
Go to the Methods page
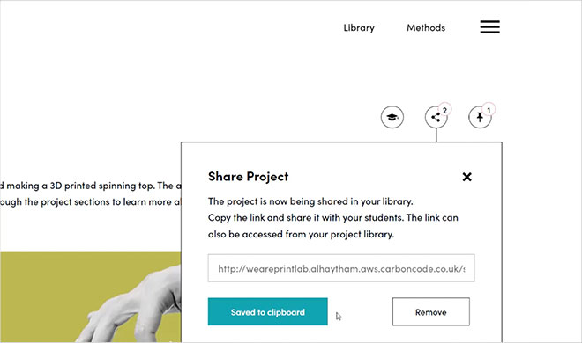tap(426, 28)
